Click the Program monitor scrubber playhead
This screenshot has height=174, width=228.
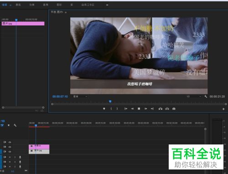(110, 101)
